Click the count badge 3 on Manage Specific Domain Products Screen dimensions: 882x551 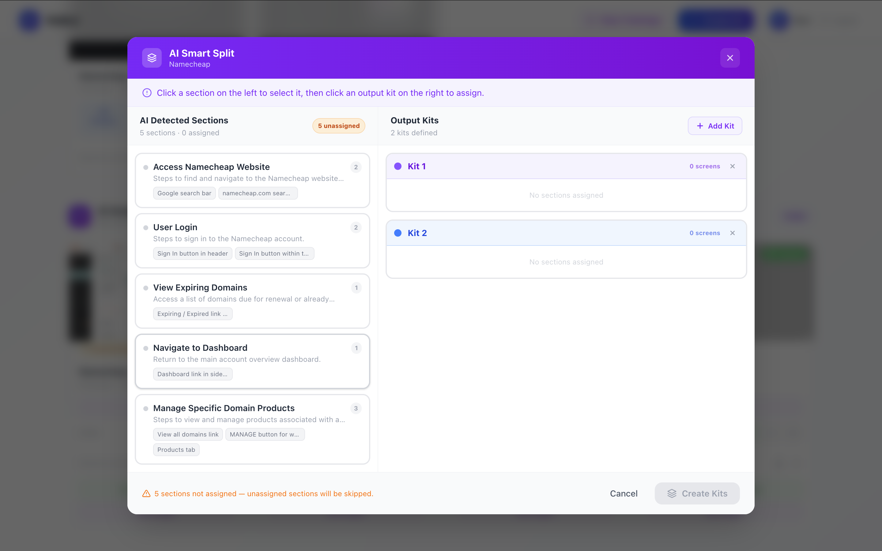(356, 408)
